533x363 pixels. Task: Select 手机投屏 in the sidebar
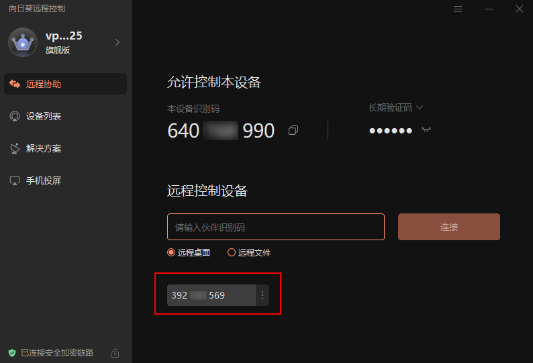tap(65, 180)
